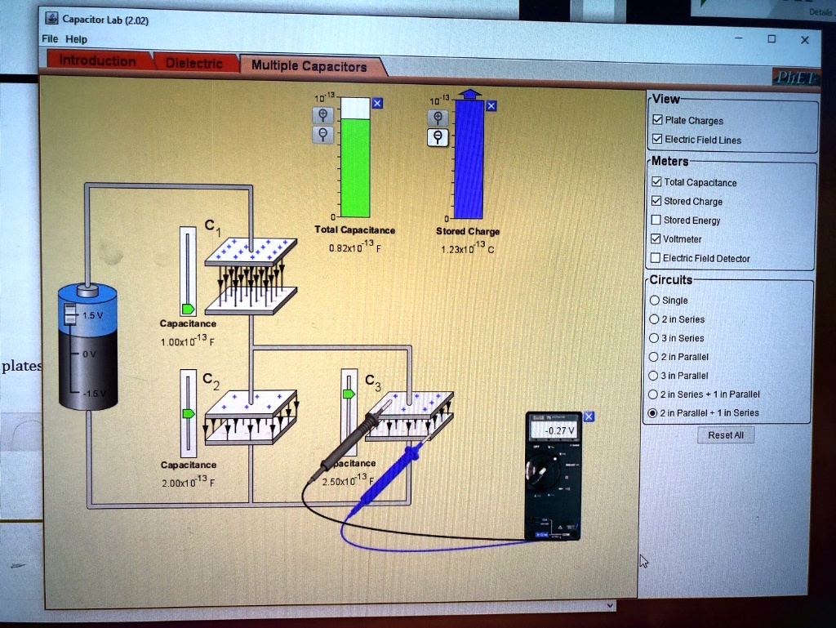Viewport: 836px width, 628px height.
Task: Click the down arrow on the right scrollbar
Action: 610,604
